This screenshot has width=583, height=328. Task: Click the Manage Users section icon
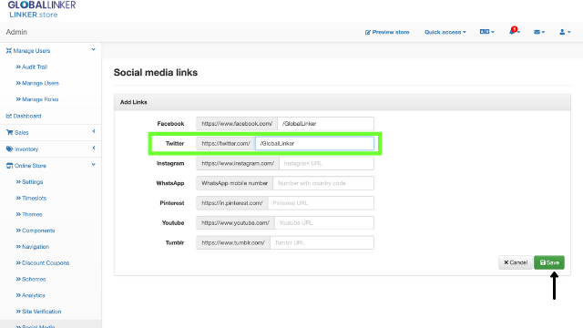(x=9, y=51)
